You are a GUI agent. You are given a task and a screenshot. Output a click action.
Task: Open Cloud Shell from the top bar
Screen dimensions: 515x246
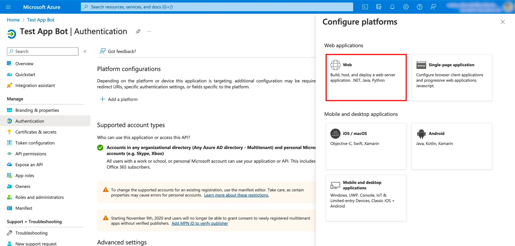(x=365, y=7)
